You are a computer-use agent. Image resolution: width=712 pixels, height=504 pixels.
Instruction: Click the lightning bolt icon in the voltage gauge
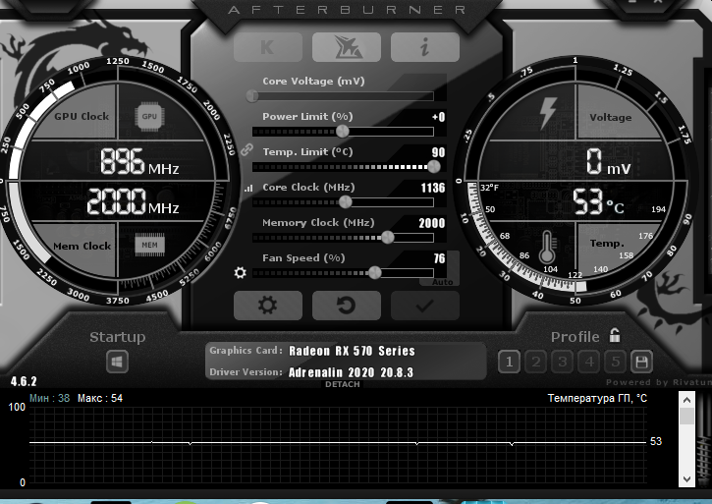coord(547,113)
